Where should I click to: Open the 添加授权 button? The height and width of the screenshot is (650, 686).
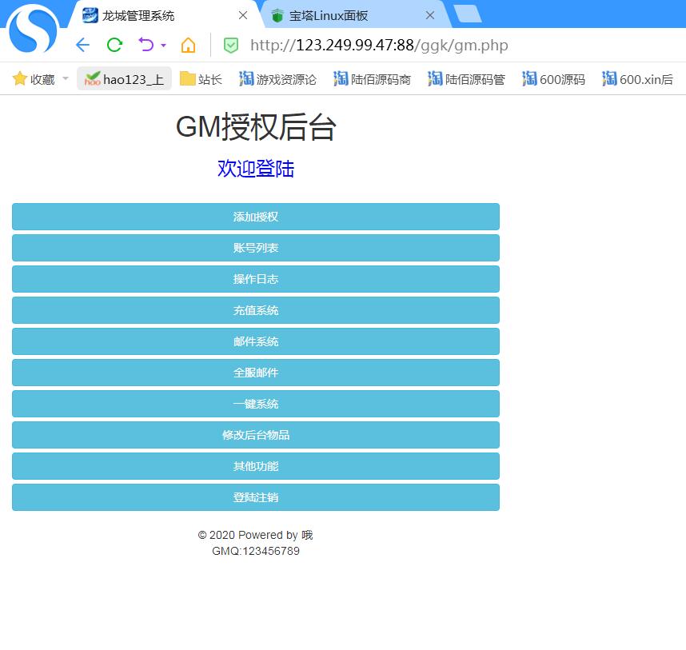click(256, 217)
